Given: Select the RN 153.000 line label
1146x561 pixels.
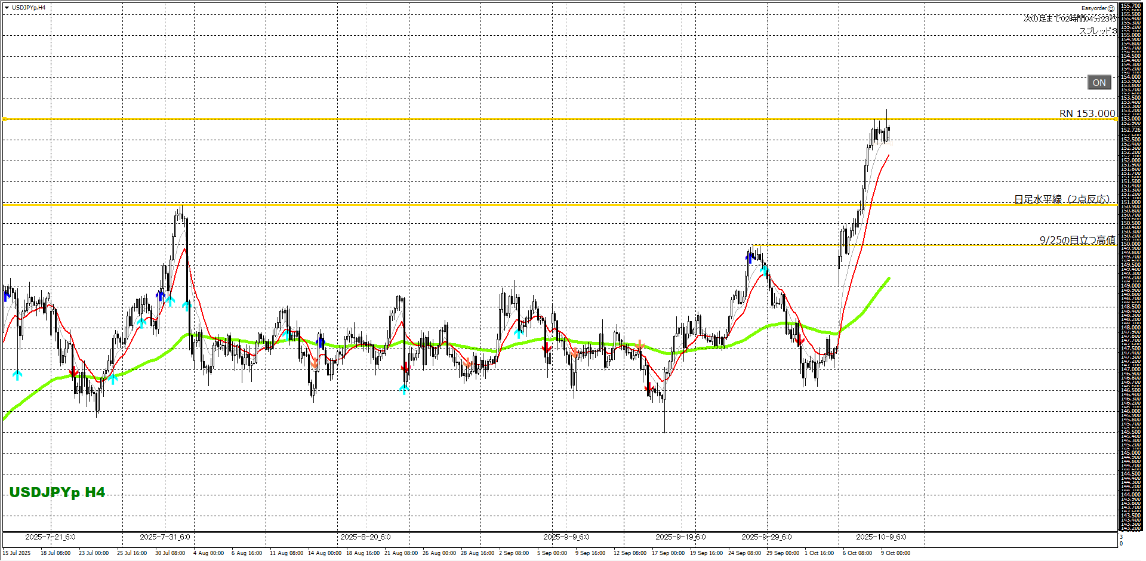Looking at the screenshot, I should pos(1086,113).
